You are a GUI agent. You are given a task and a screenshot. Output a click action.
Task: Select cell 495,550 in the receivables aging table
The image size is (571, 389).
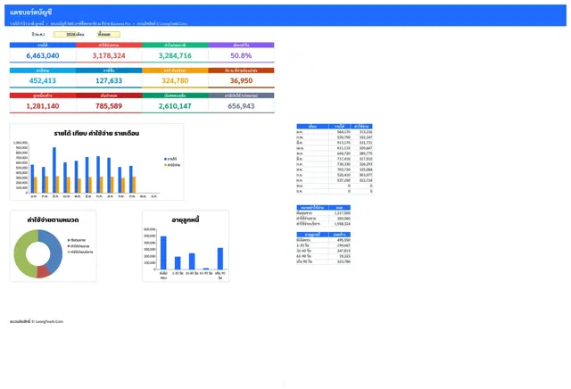click(x=340, y=240)
